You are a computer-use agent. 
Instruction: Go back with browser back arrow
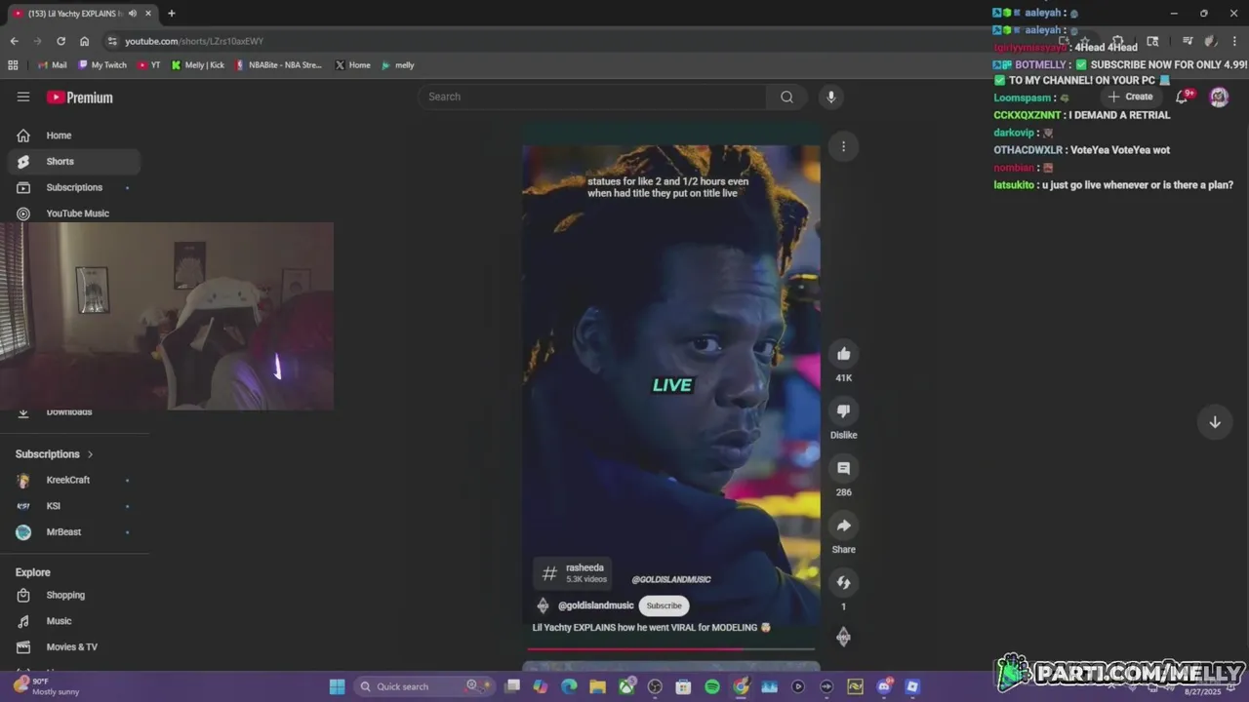pos(14,41)
